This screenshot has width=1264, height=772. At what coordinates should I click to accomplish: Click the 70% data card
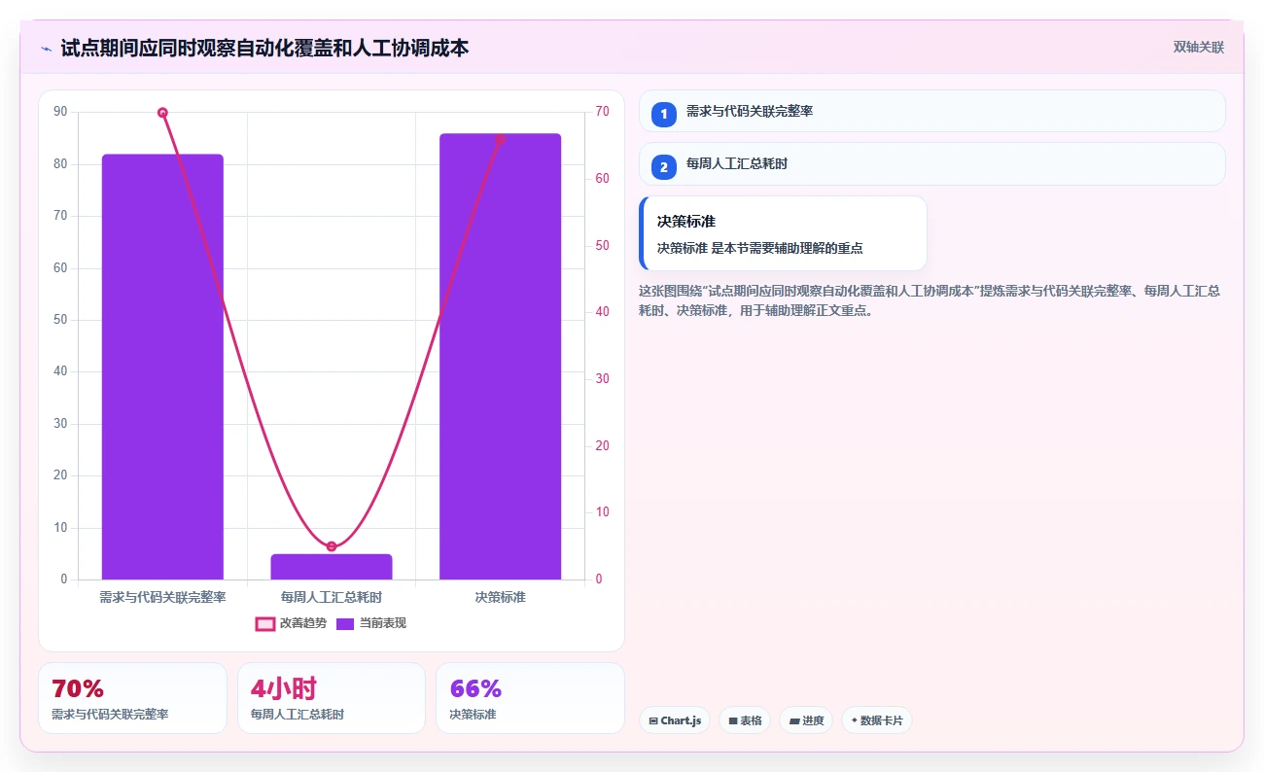[132, 698]
